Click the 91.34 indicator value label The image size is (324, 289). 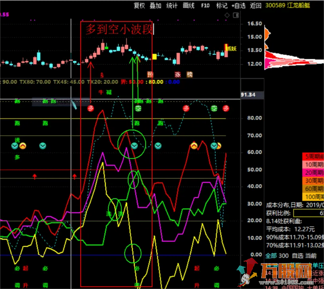[248, 95]
